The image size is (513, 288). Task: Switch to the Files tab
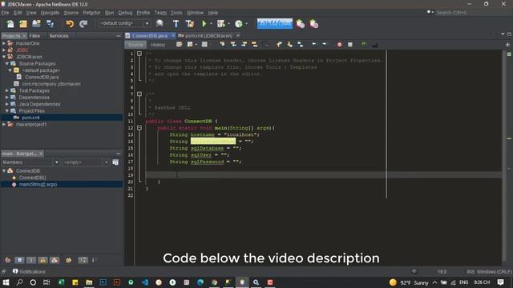tap(34, 36)
